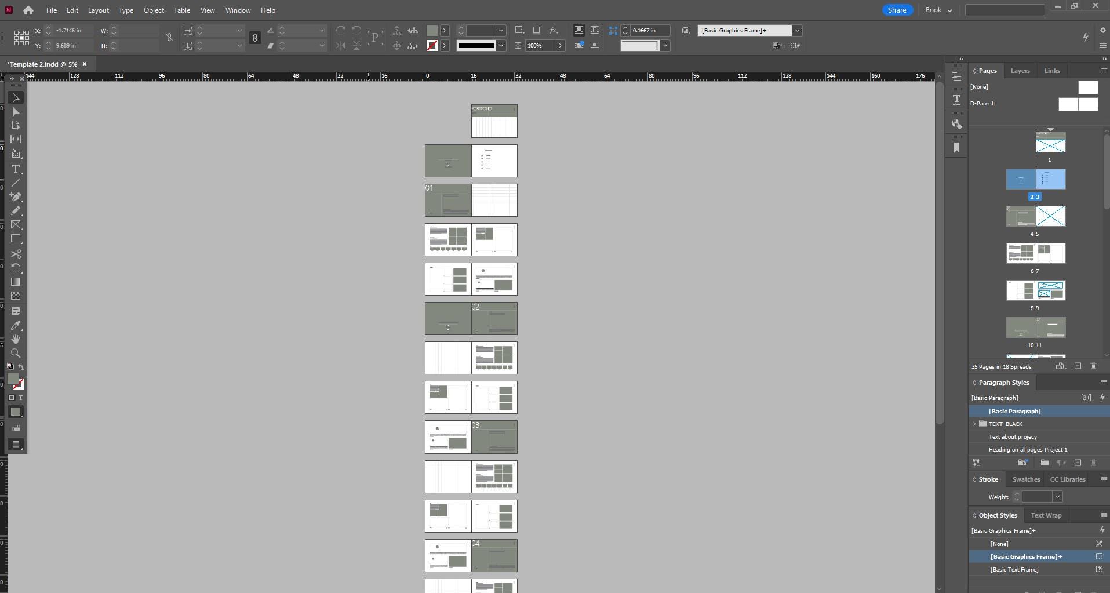Toggle constrain proportions link for scaling
The width and height of the screenshot is (1110, 593).
click(x=254, y=38)
